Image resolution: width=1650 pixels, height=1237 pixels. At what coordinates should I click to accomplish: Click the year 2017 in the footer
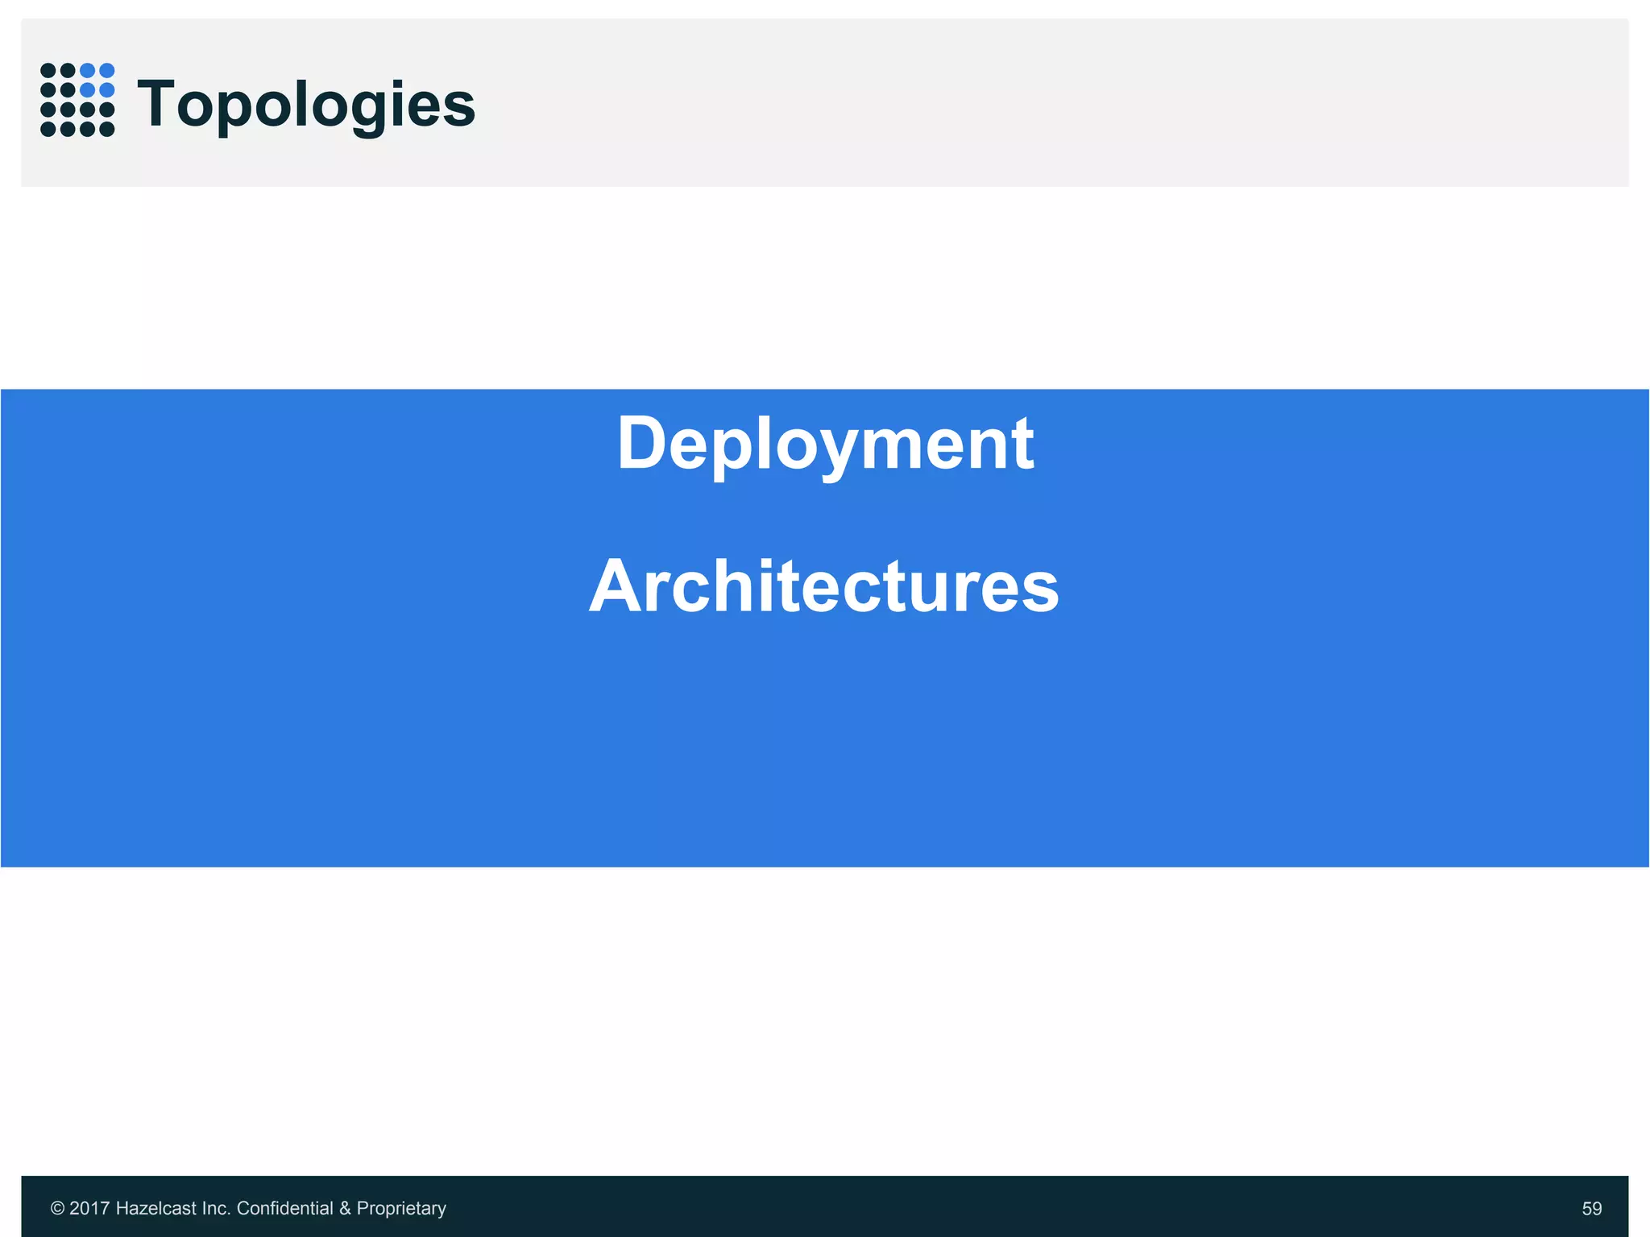(x=89, y=1208)
